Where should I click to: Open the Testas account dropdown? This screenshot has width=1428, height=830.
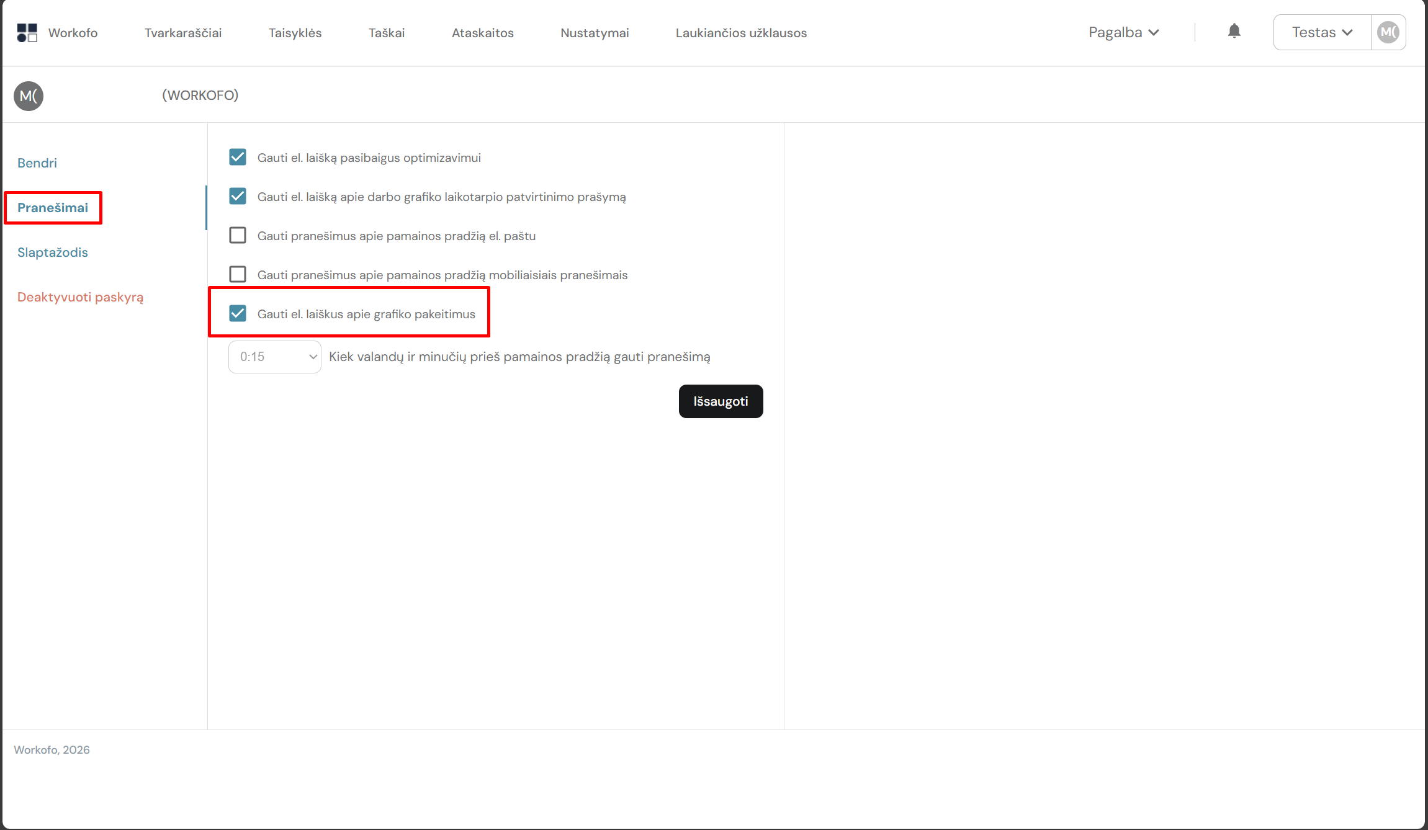(x=1321, y=33)
